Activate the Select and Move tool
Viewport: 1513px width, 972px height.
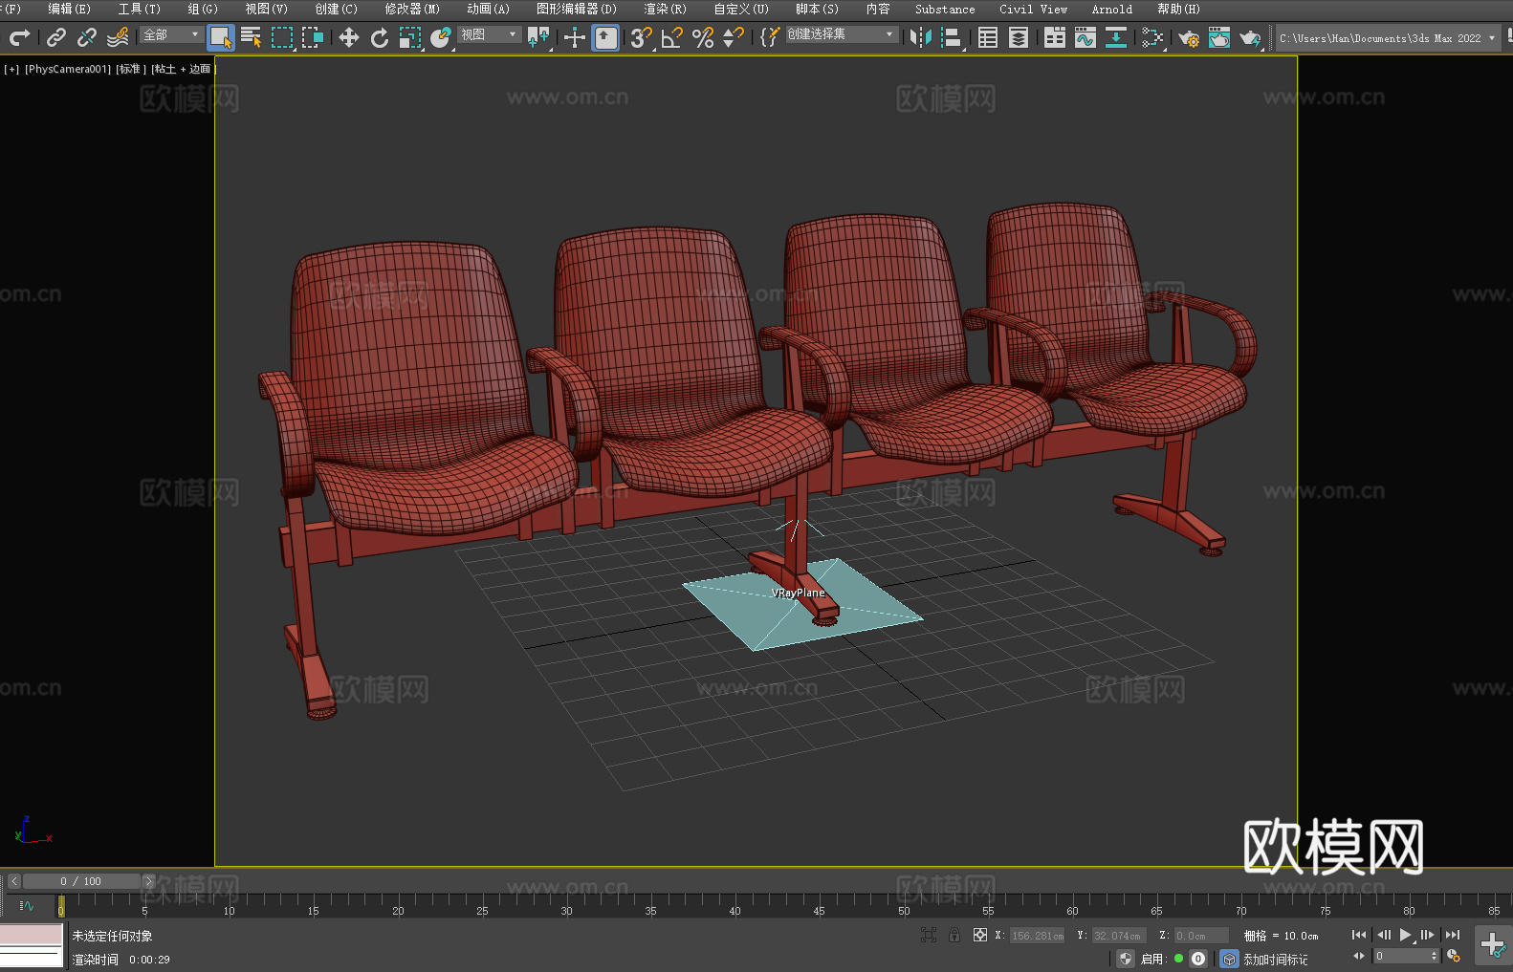349,37
